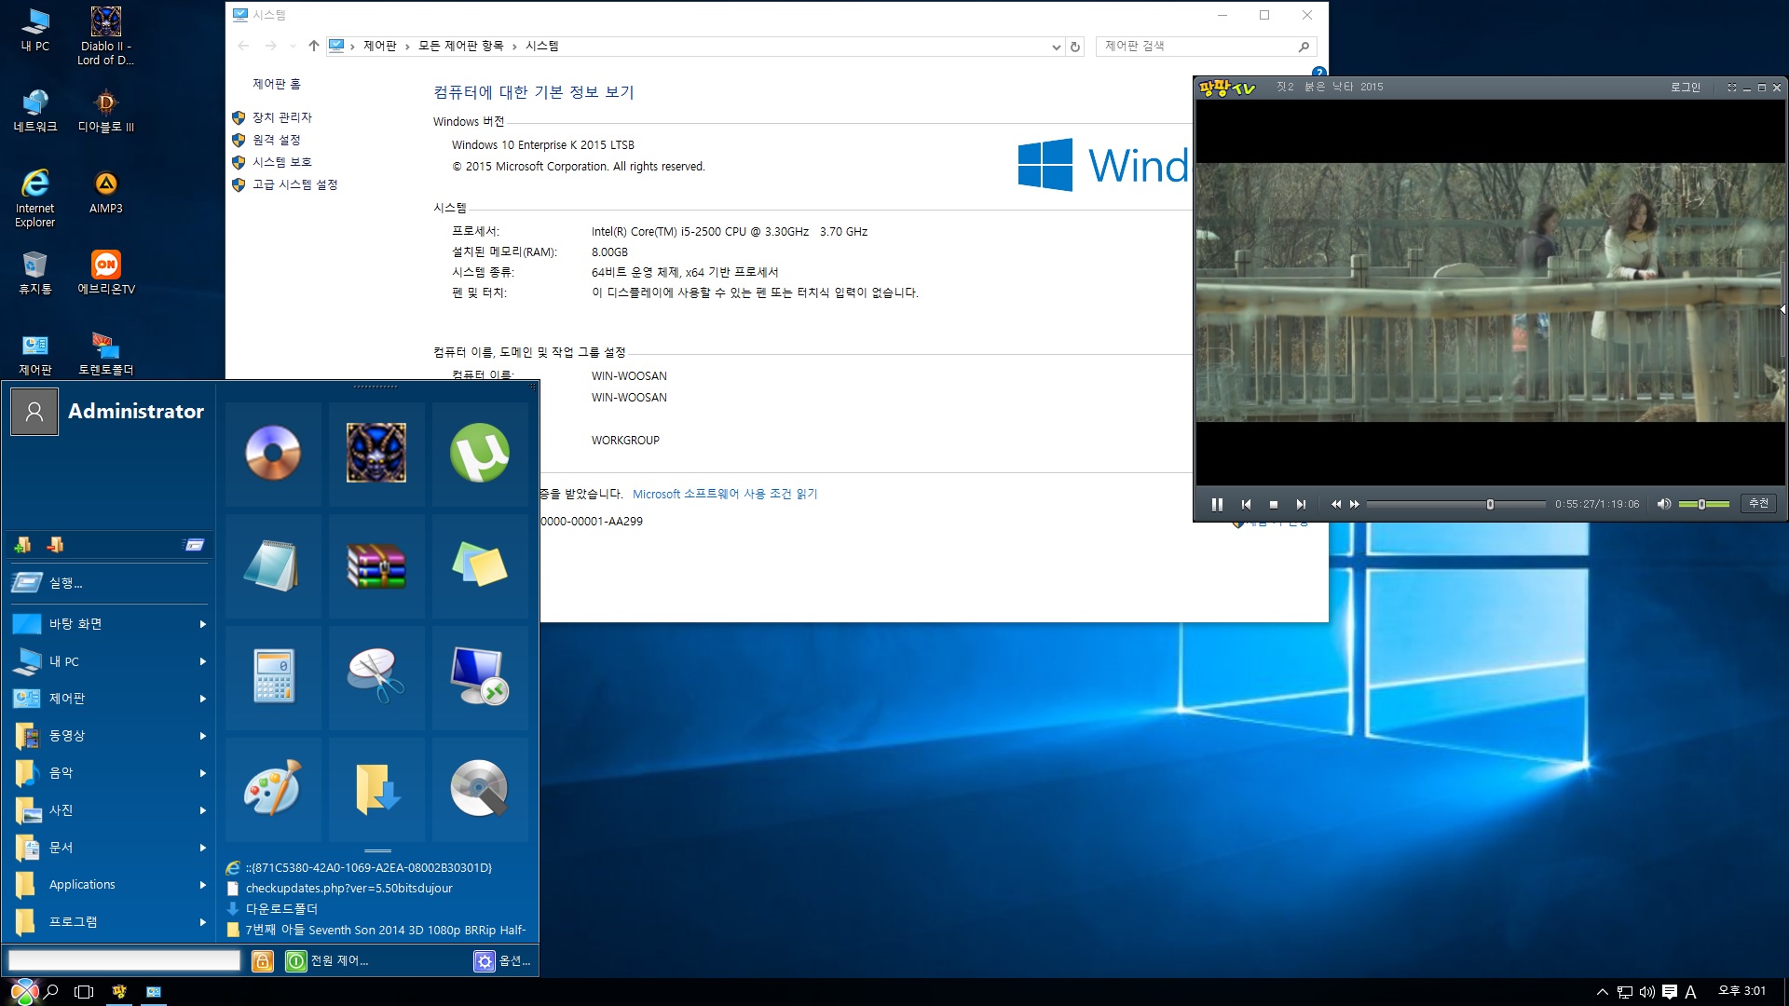Click the video seek bar handle

(x=1490, y=504)
